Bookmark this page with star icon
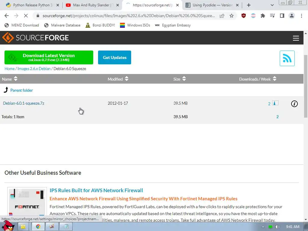Screen dimensions: 308x231 [232, 16]
